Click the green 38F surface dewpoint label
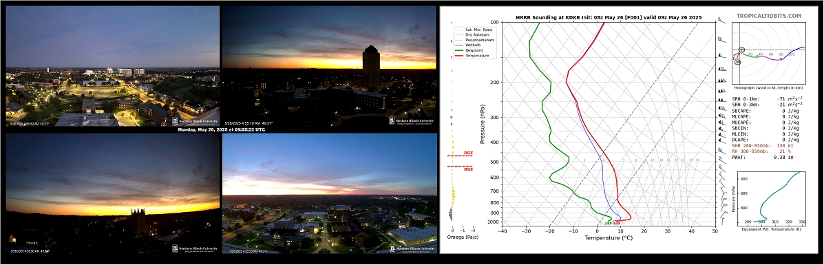This screenshot has height=265, width=824. 607,224
